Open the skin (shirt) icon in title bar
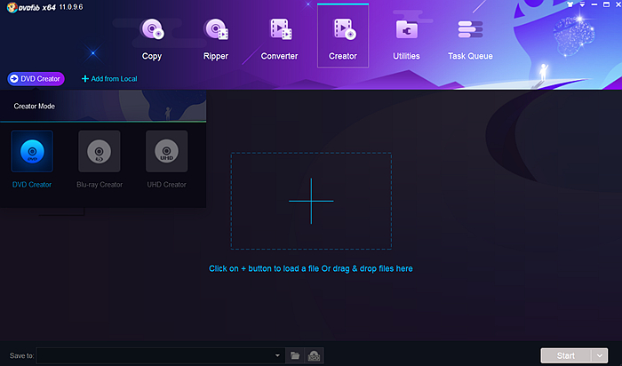 click(570, 4)
